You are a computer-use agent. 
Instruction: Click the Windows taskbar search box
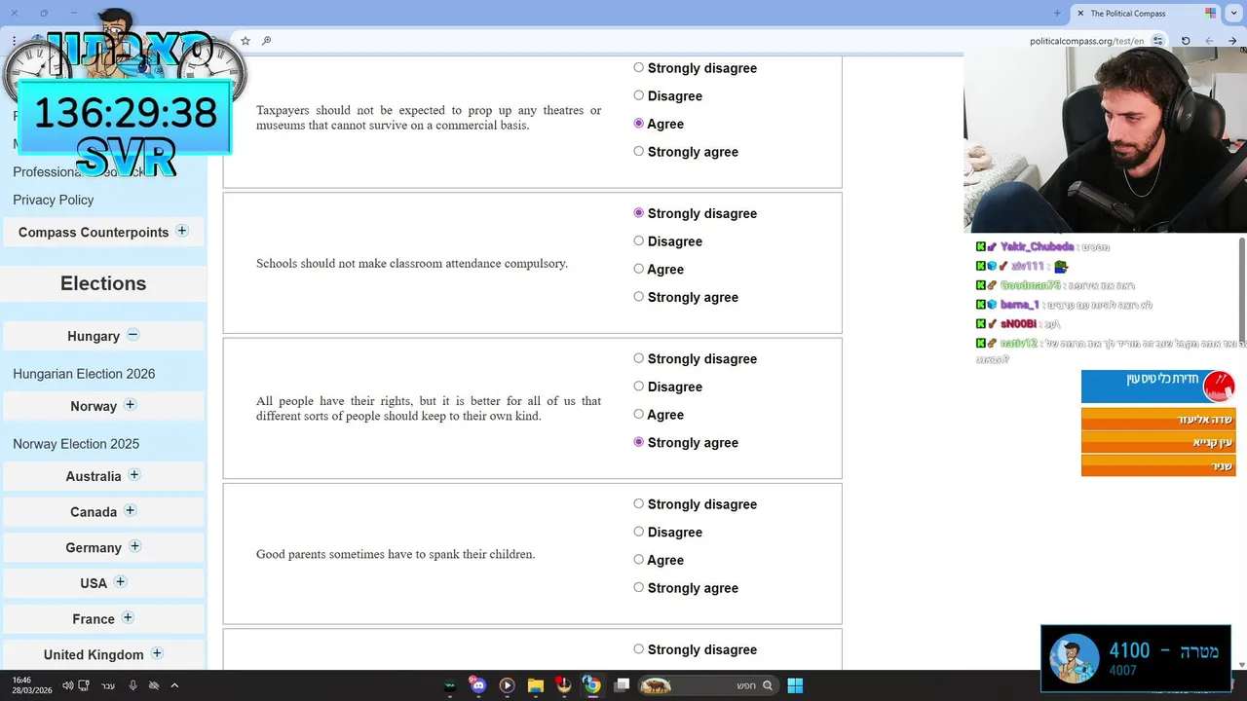tap(708, 685)
